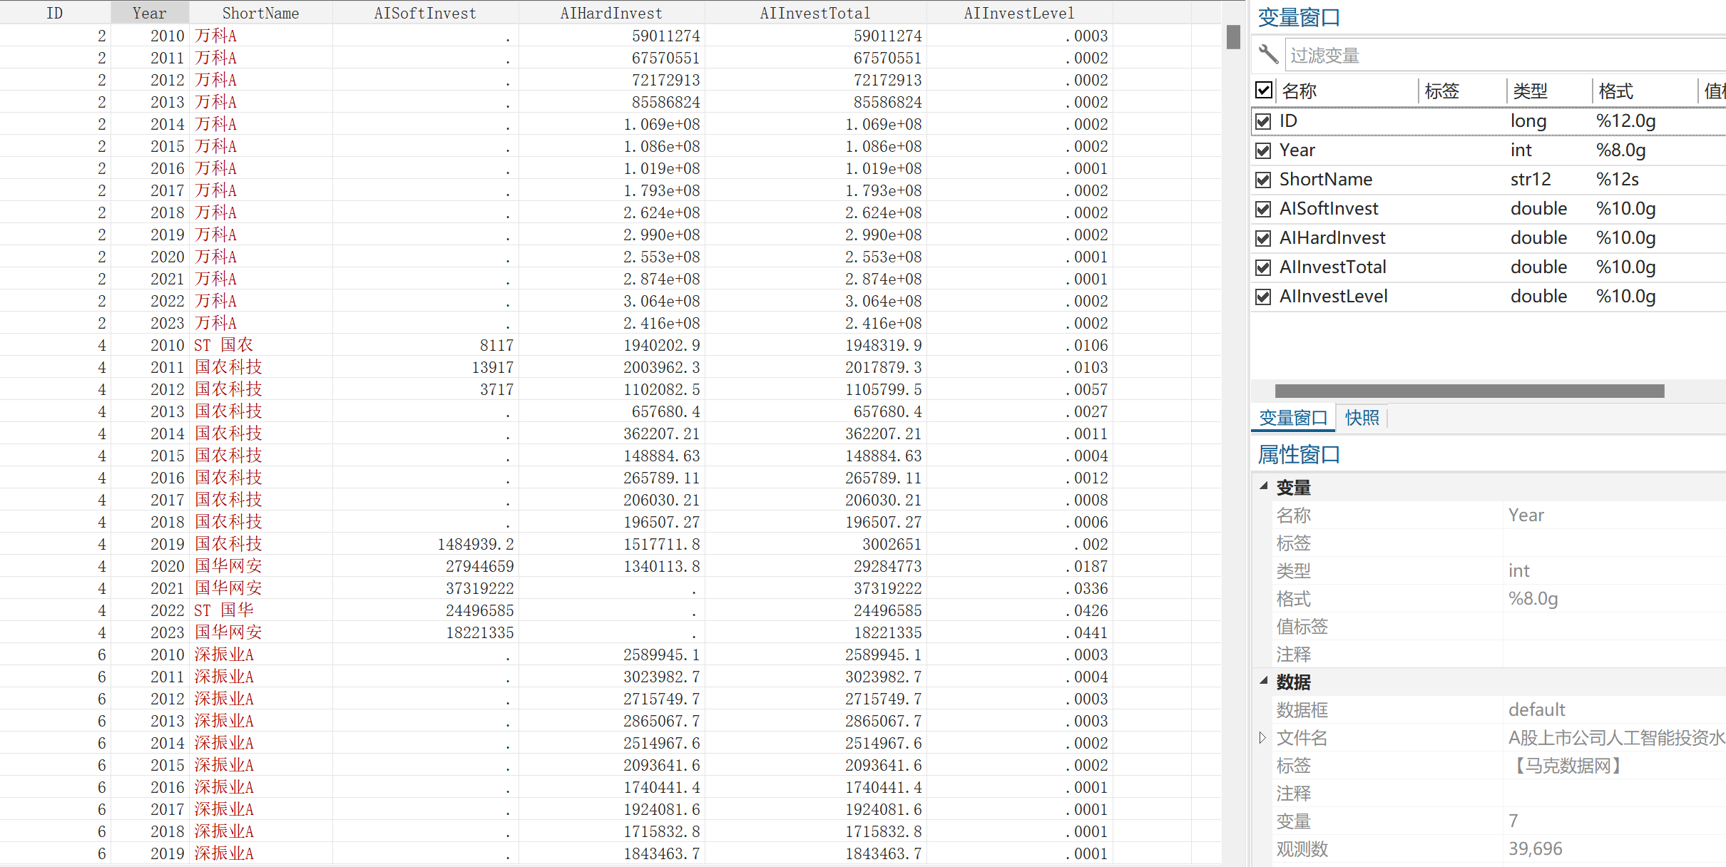Collapse the 数据 properties section
Viewport: 1726px width, 867px height.
1263,681
